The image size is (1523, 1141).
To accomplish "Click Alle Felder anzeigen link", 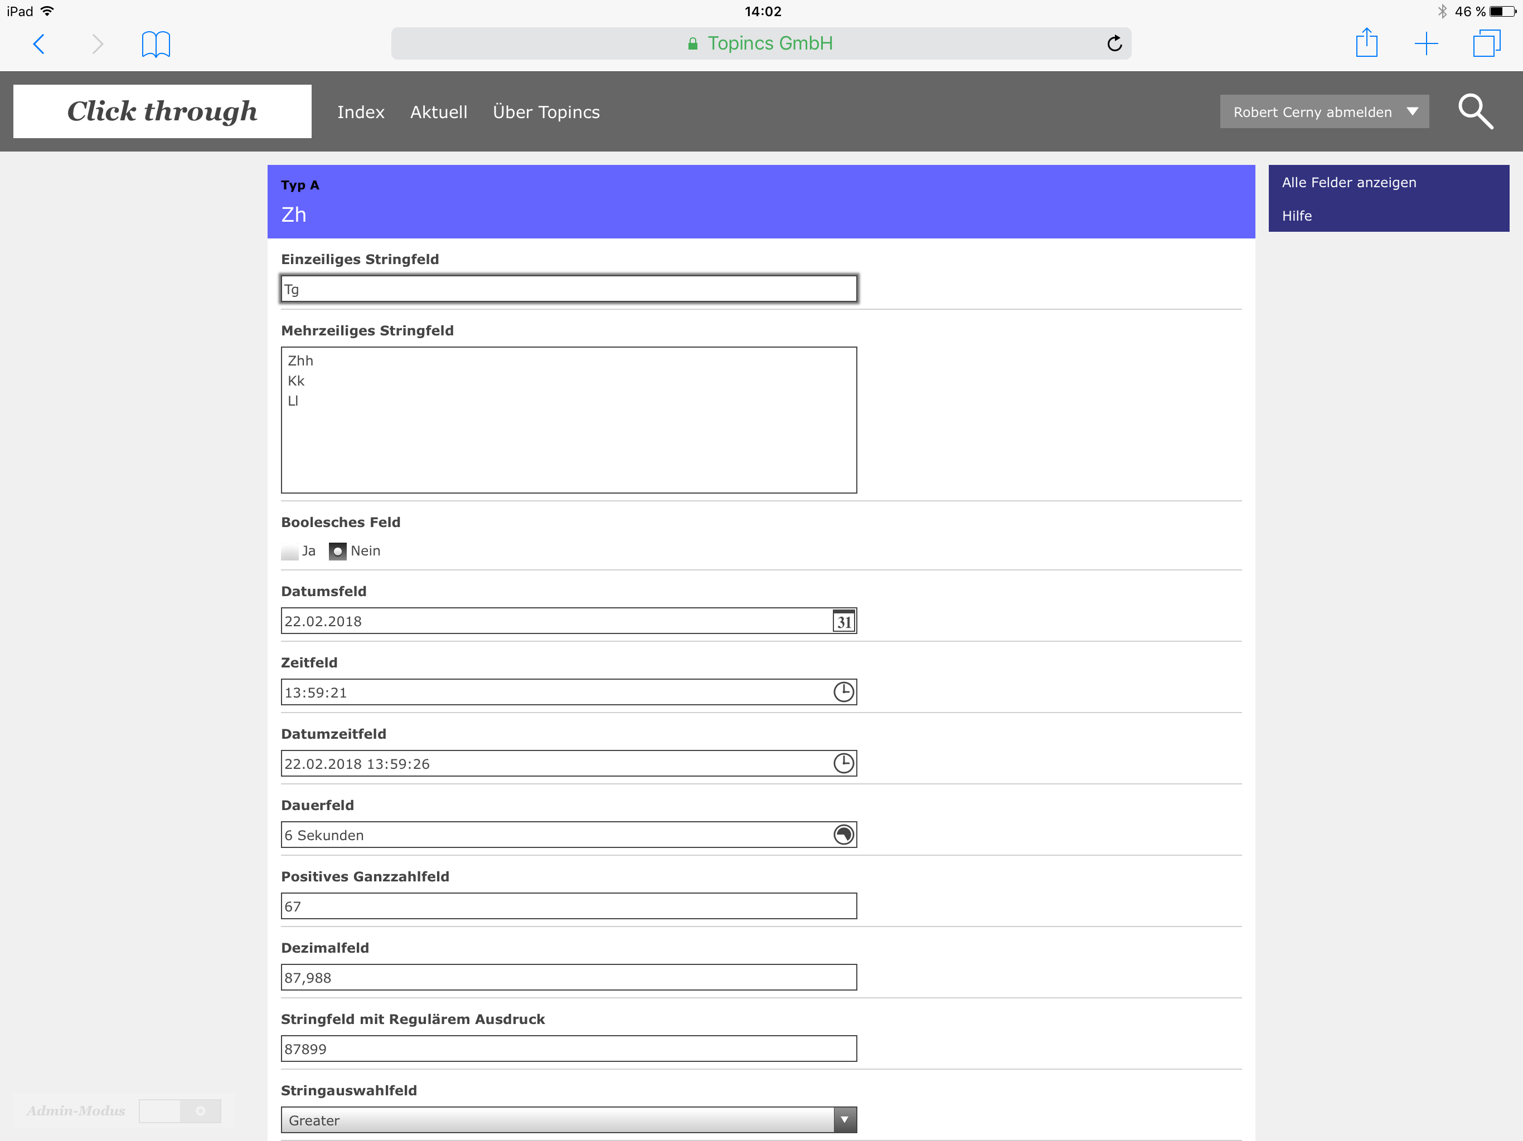I will tap(1348, 182).
